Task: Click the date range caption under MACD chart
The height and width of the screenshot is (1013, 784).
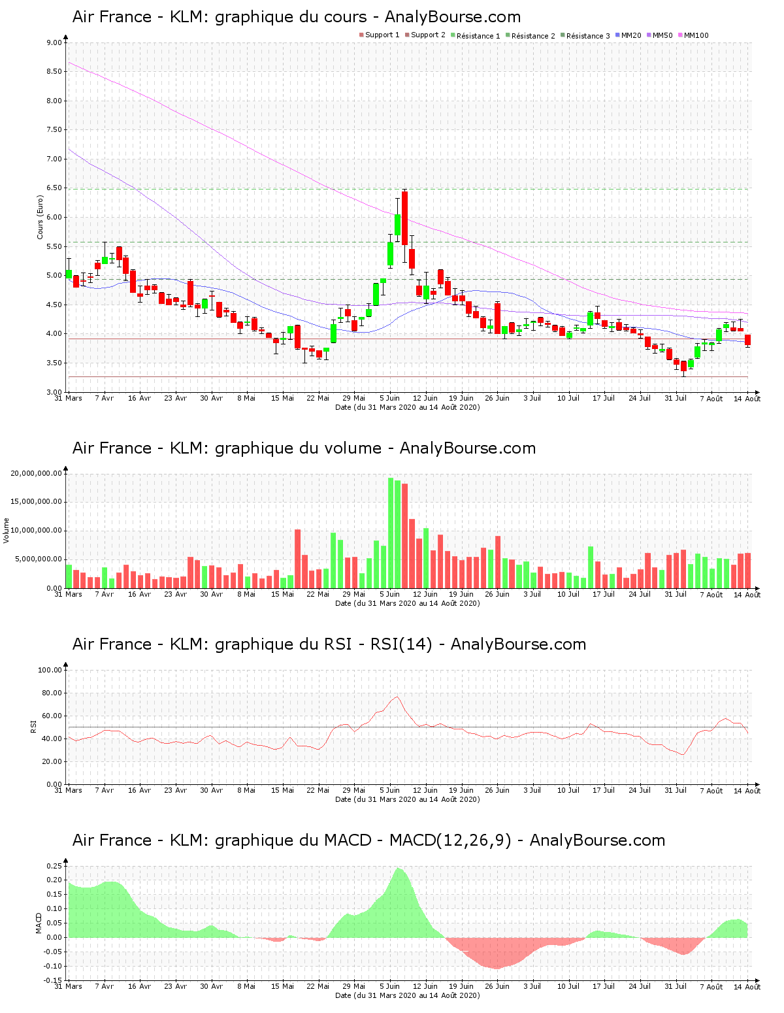Action: point(407,995)
